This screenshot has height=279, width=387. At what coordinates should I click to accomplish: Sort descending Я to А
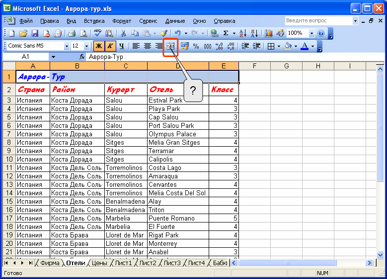(x=254, y=33)
